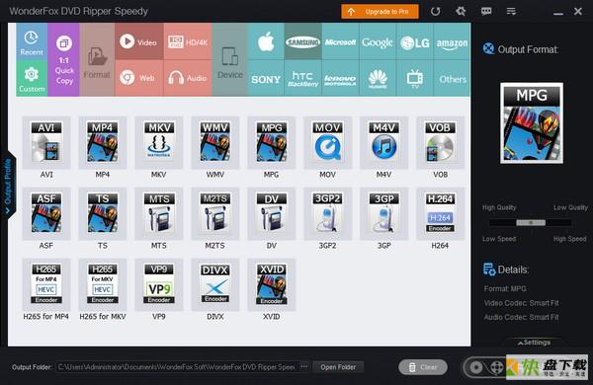
Task: Adjust the quality/speed slider
Action: [531, 223]
